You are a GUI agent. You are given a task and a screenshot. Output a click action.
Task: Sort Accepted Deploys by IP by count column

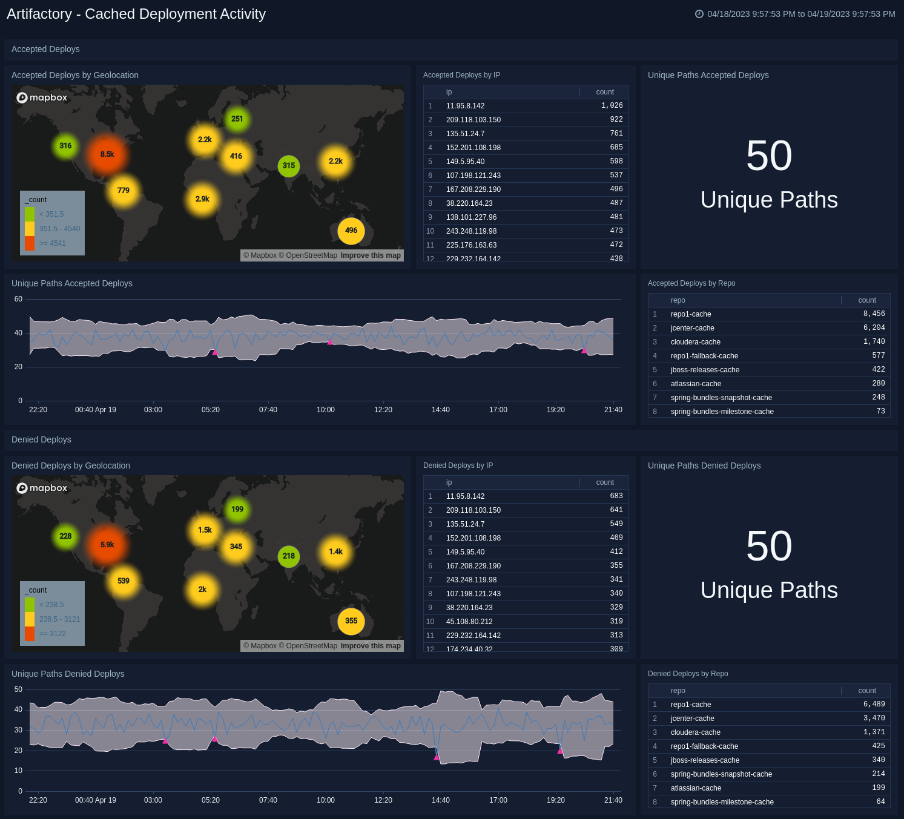(604, 92)
